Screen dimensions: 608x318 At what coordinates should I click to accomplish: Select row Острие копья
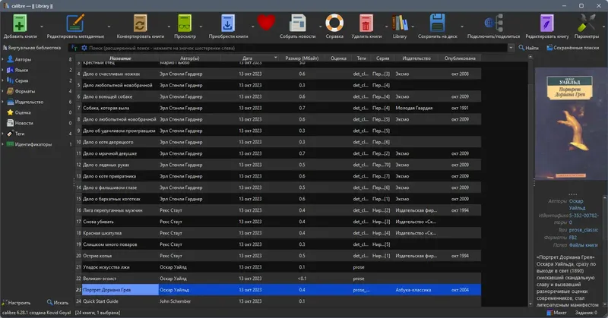pos(278,256)
